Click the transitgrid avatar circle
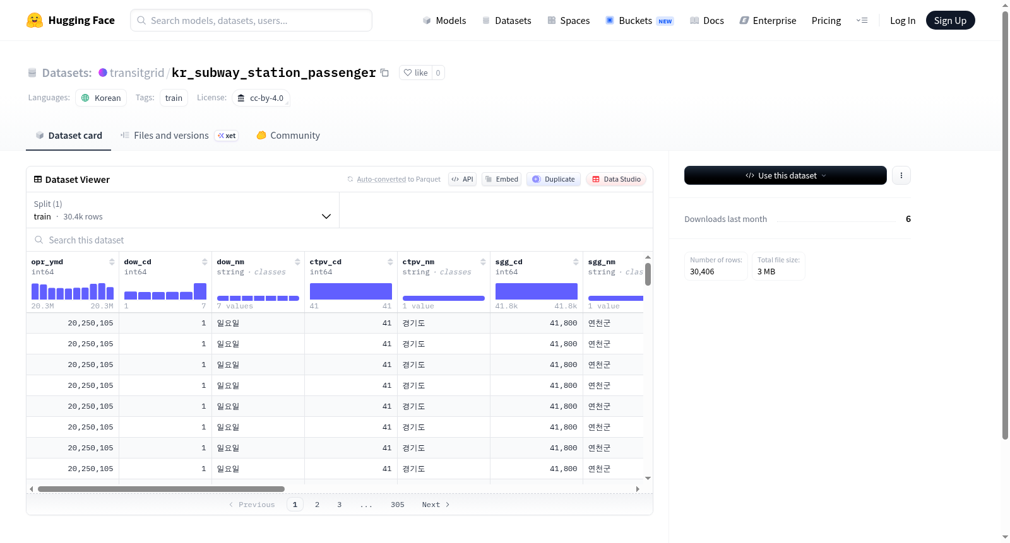This screenshot has height=543, width=1010. [103, 73]
